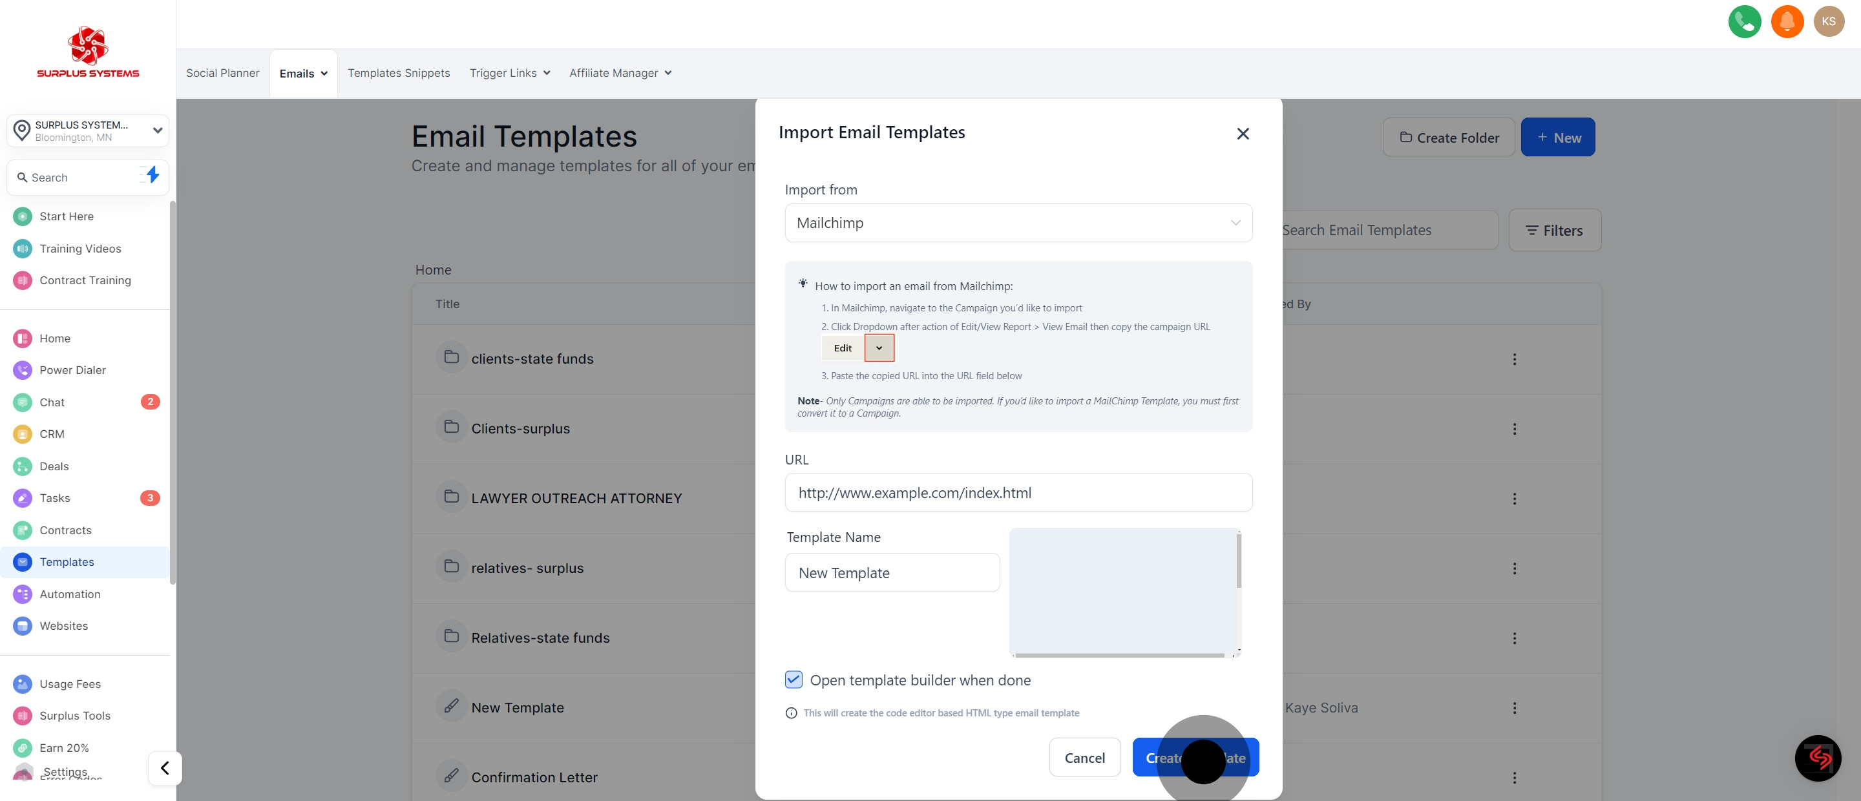
Task: Click the green phone icon top right
Action: point(1744,22)
